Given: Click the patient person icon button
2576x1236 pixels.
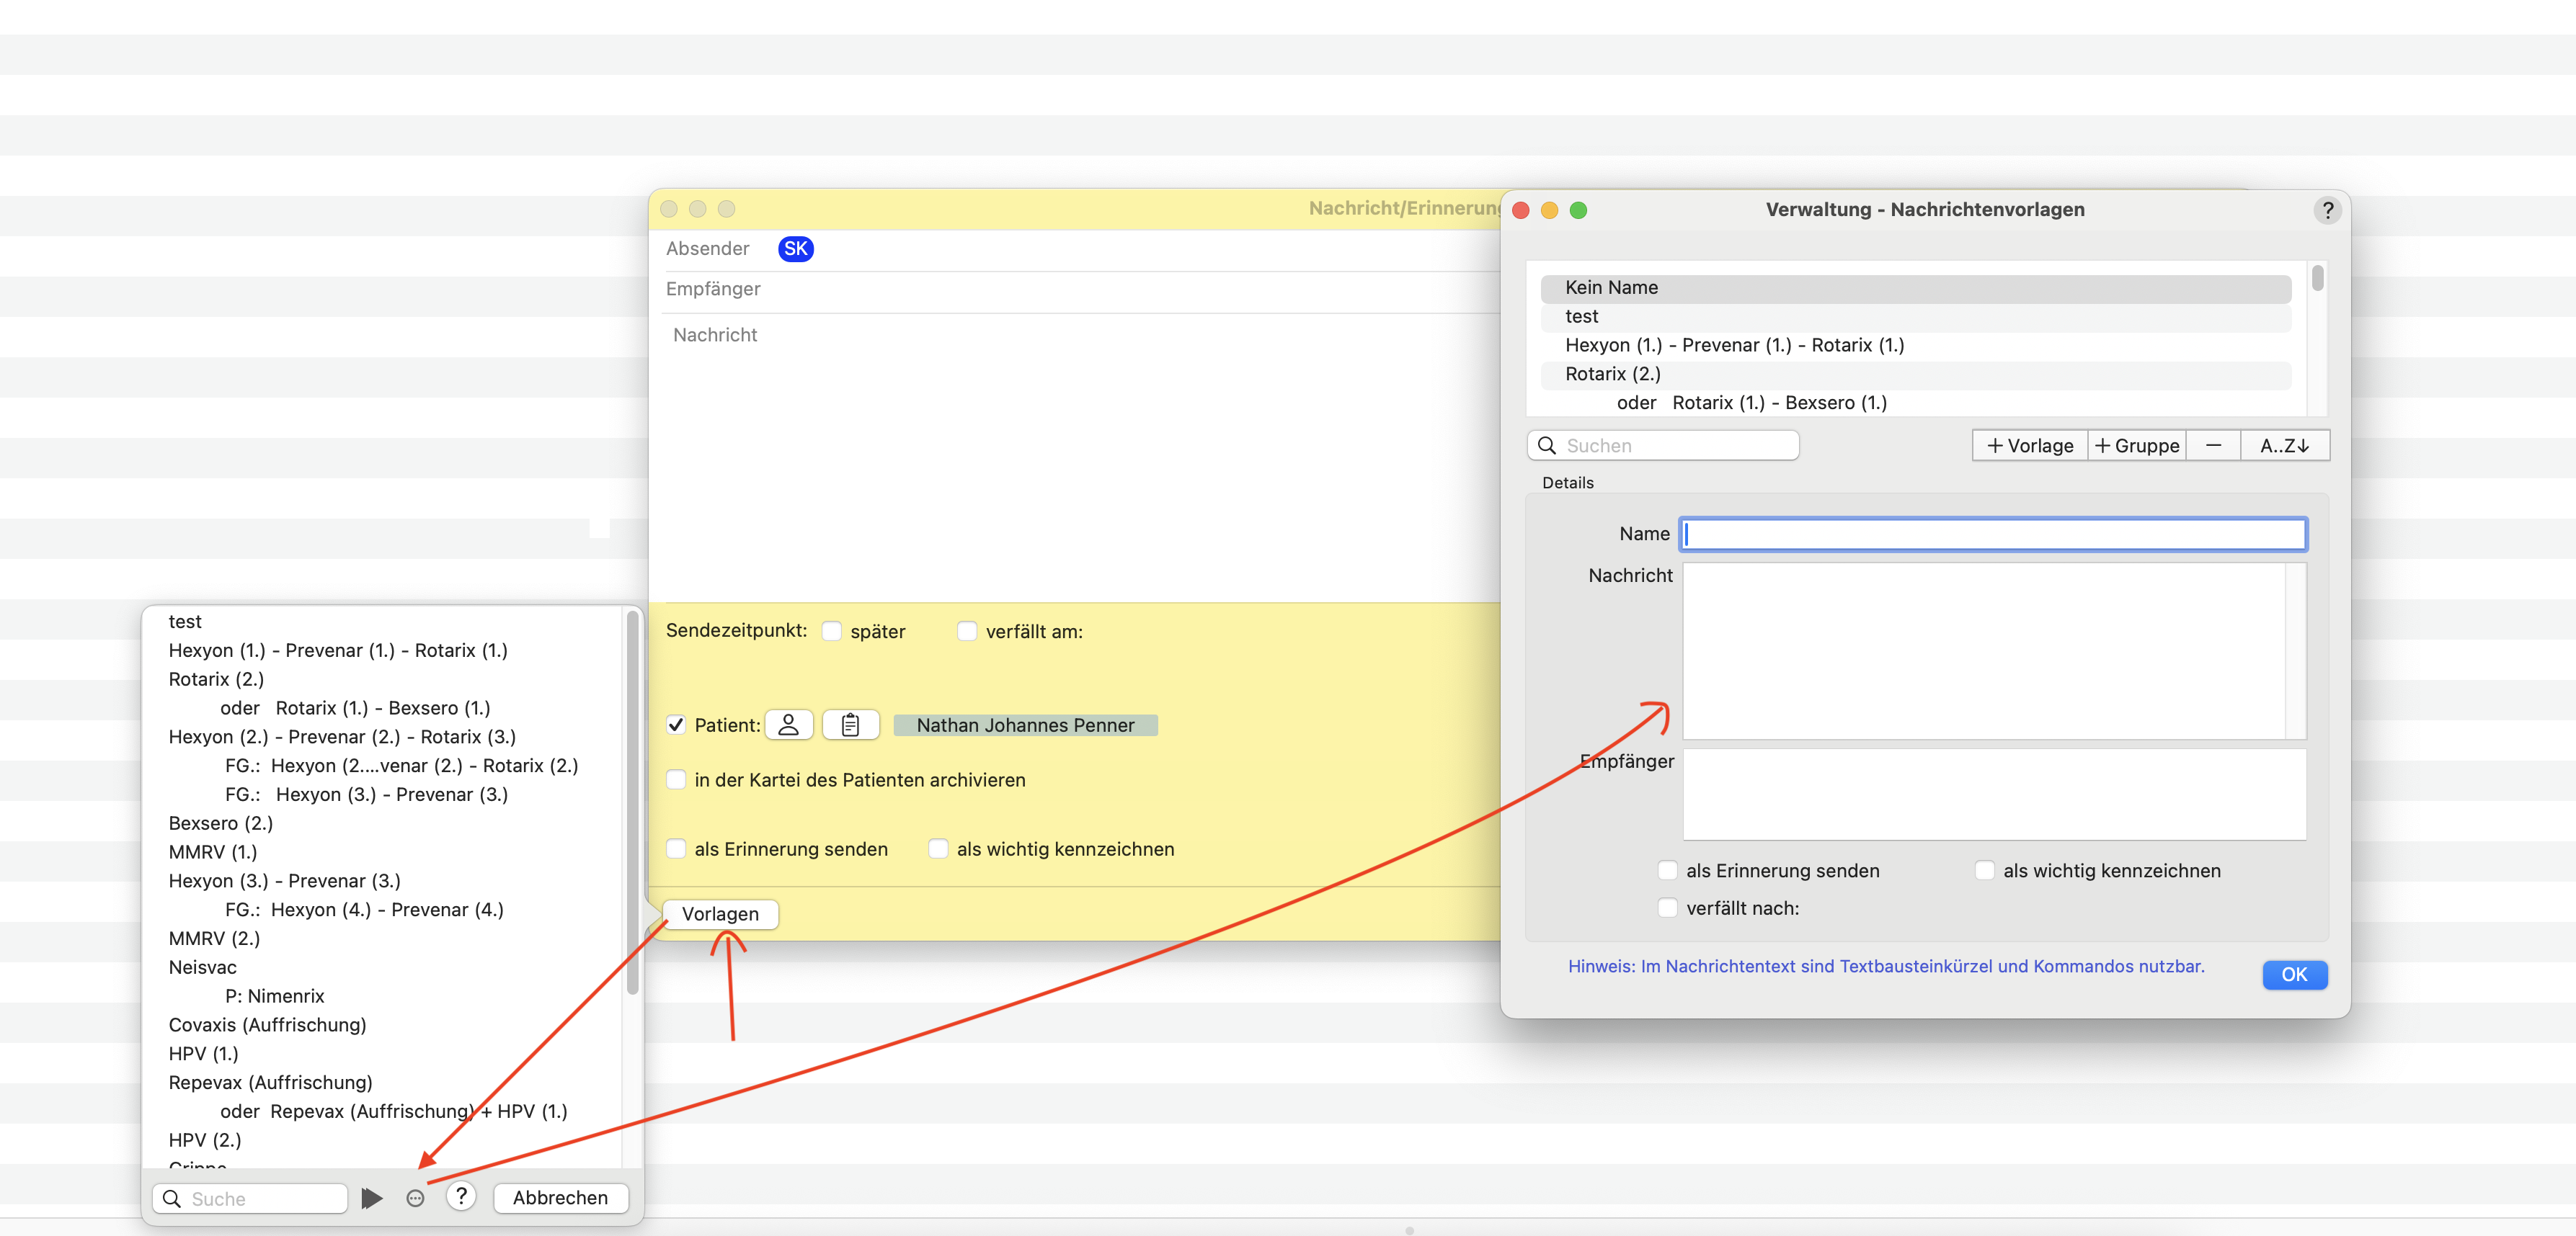Looking at the screenshot, I should 789,725.
